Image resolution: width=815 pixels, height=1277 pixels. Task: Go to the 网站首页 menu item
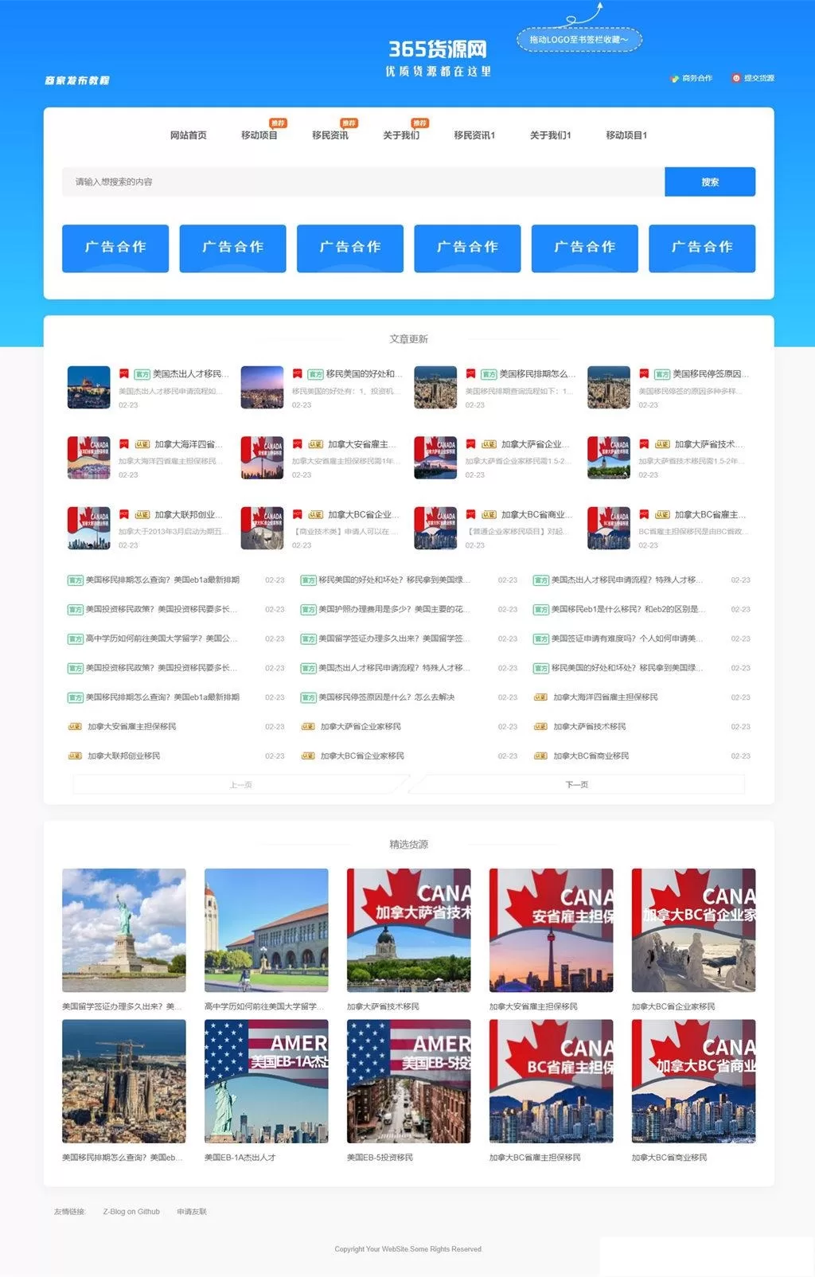click(188, 135)
